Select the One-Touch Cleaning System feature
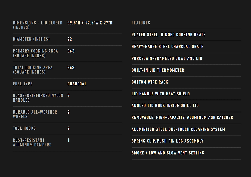The height and width of the screenshot is (177, 251). [178, 129]
